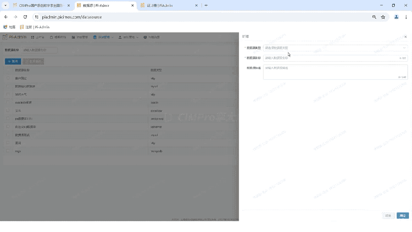Viewport: 412px width, 232px height.
Task: Expand the 数据管理 database menu
Action: point(103,37)
